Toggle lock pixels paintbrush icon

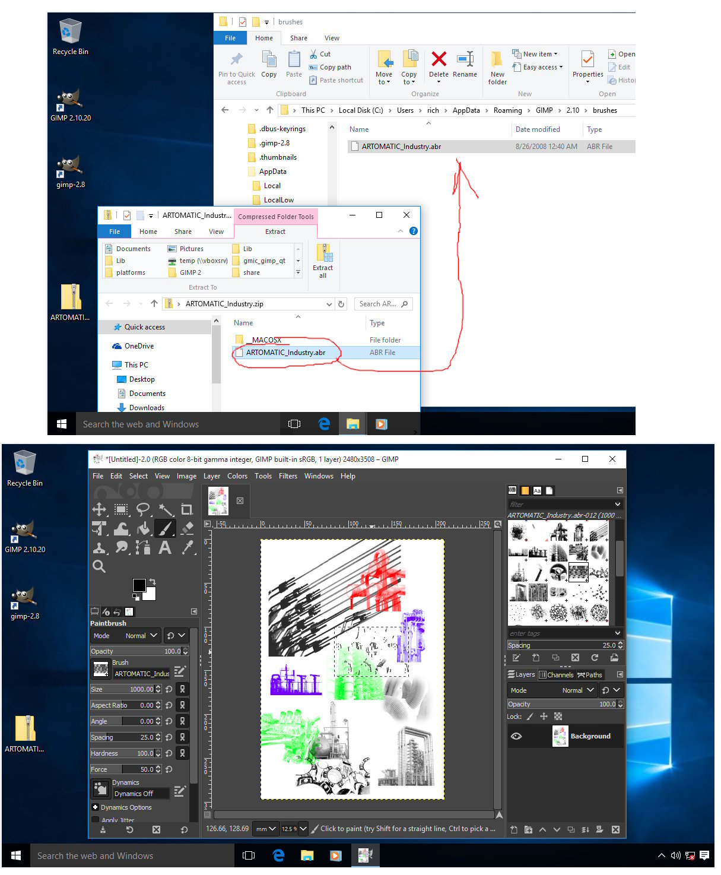[x=530, y=717]
